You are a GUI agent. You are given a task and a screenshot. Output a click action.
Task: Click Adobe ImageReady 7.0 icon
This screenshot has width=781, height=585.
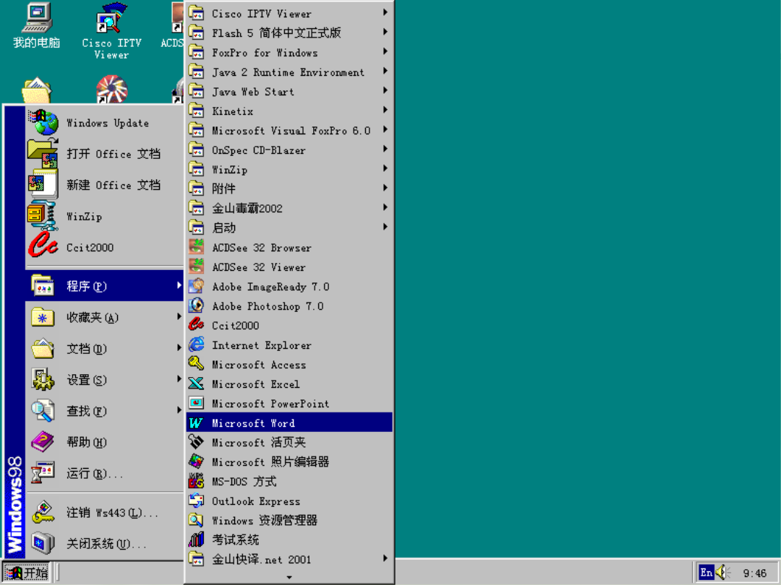click(x=196, y=286)
